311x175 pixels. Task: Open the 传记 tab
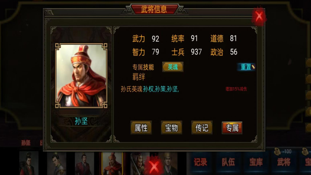pos(202,128)
